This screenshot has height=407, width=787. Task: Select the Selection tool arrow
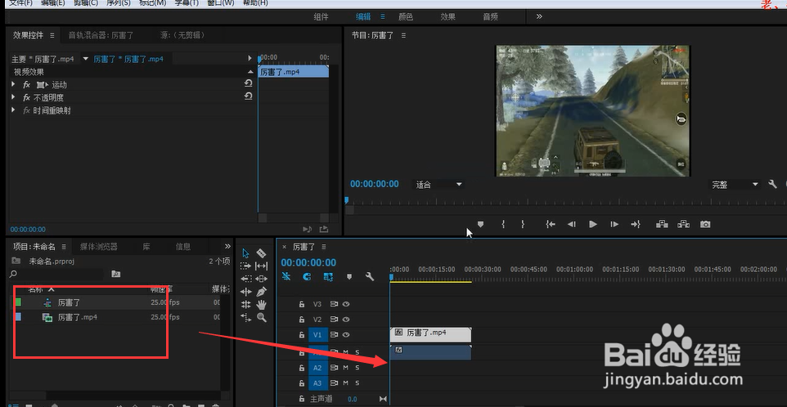(245, 253)
